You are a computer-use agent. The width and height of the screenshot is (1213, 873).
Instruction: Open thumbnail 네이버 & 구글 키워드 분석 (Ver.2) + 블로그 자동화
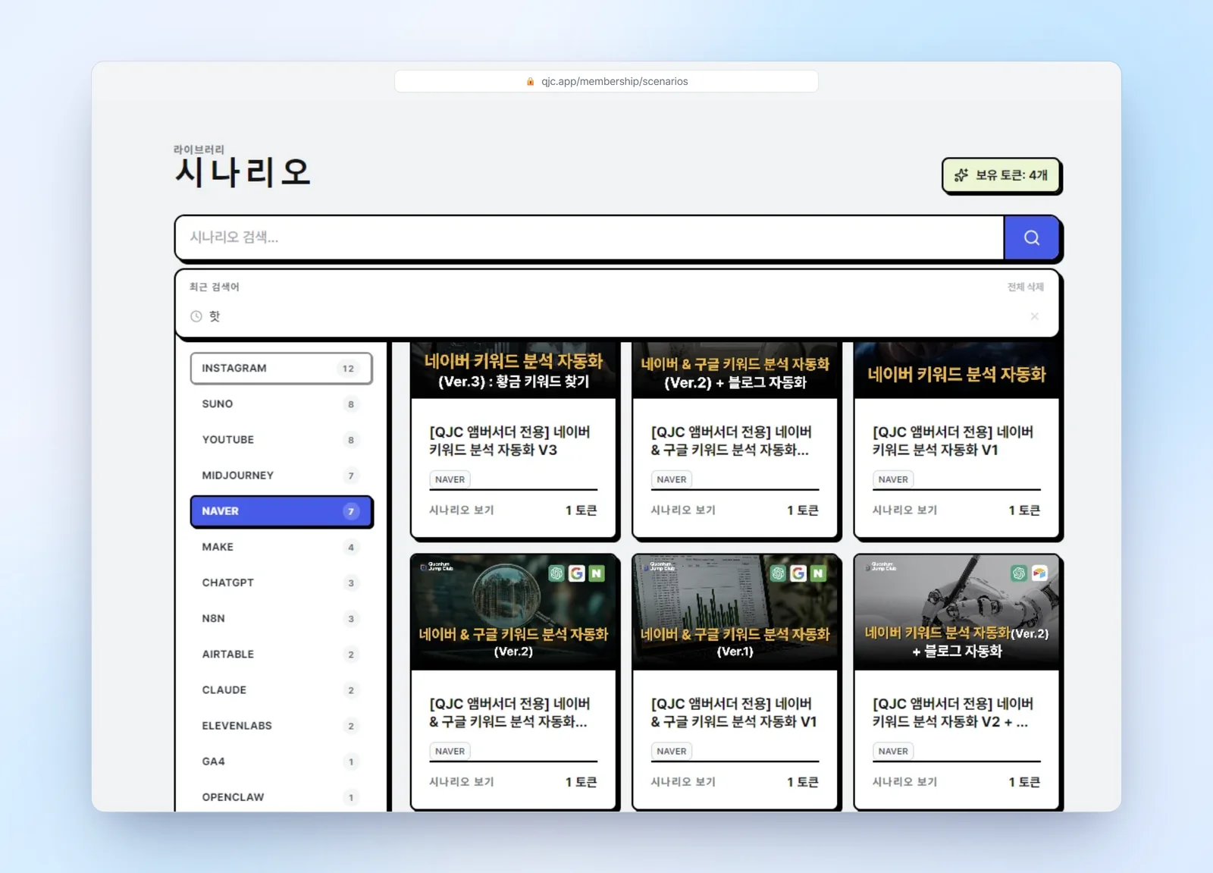(735, 370)
